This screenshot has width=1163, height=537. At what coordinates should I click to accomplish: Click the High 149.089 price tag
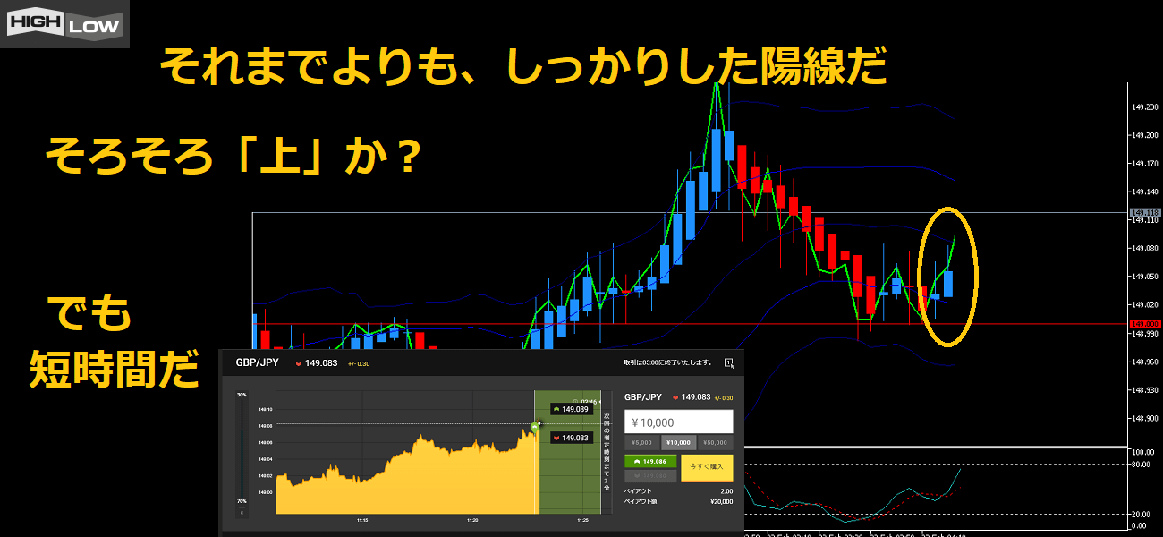[572, 409]
